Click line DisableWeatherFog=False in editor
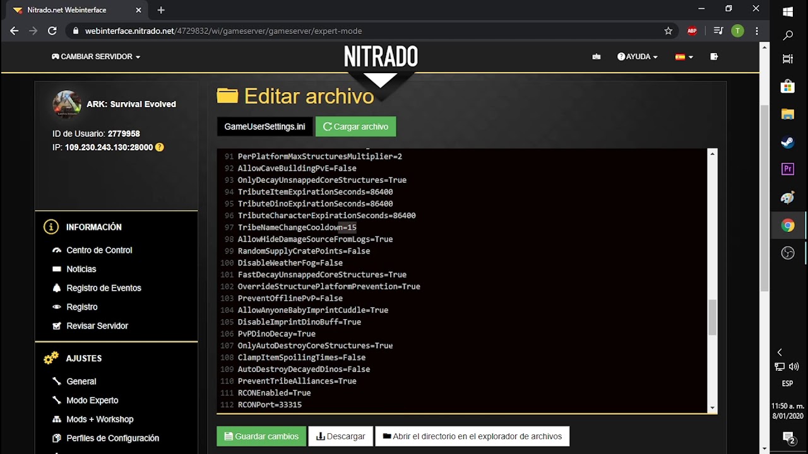Screen dimensions: 808x454 pyautogui.click(x=290, y=263)
